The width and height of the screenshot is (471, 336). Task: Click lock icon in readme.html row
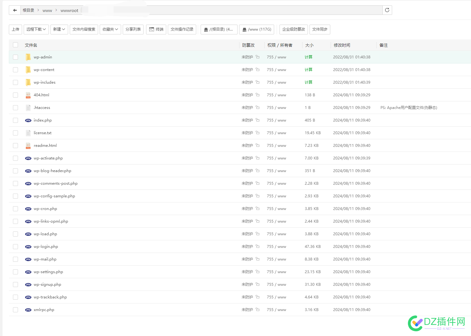[x=257, y=145]
